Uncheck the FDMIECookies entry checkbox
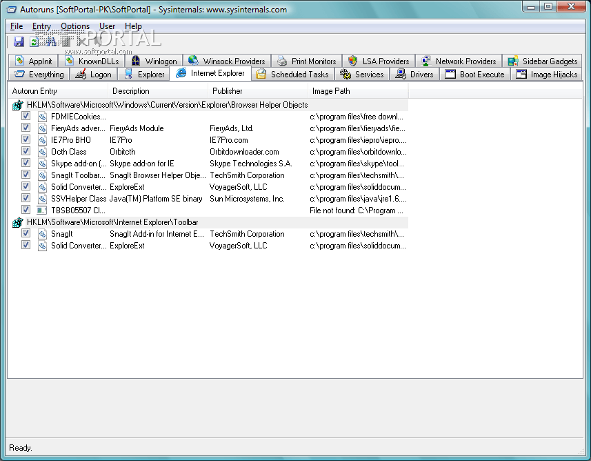 coord(26,116)
